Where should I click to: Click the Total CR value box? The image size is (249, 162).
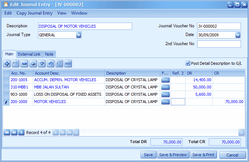tap(225, 142)
